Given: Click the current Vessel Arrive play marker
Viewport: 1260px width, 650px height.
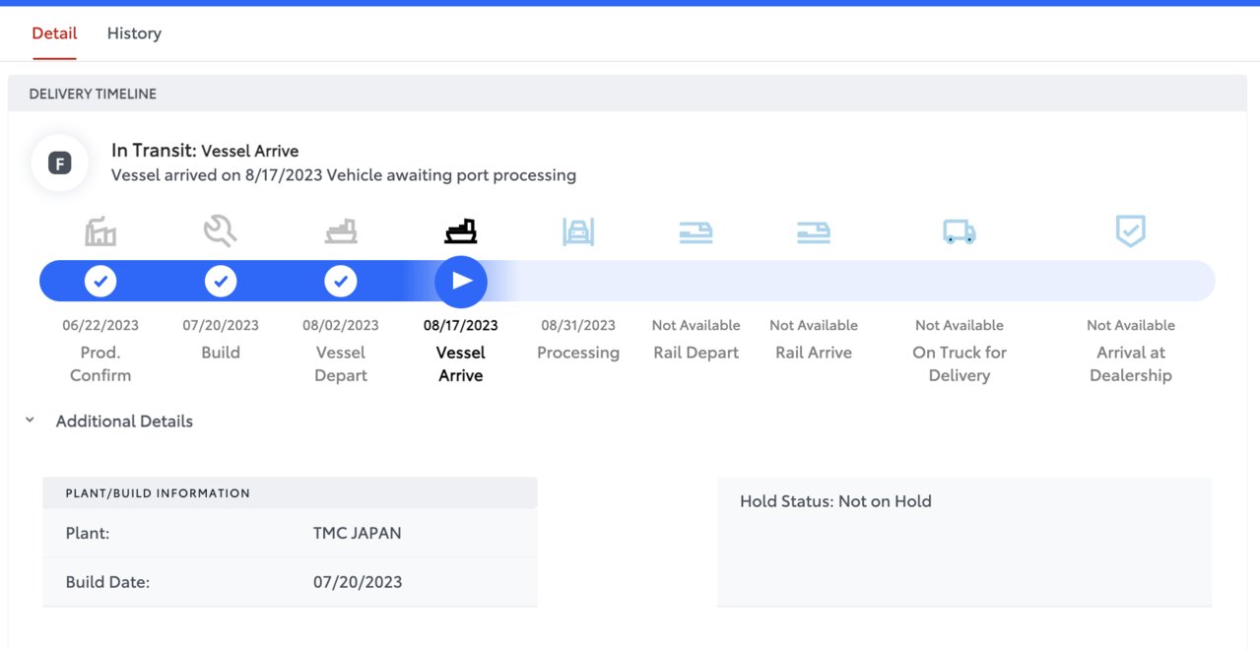Looking at the screenshot, I should pyautogui.click(x=461, y=282).
